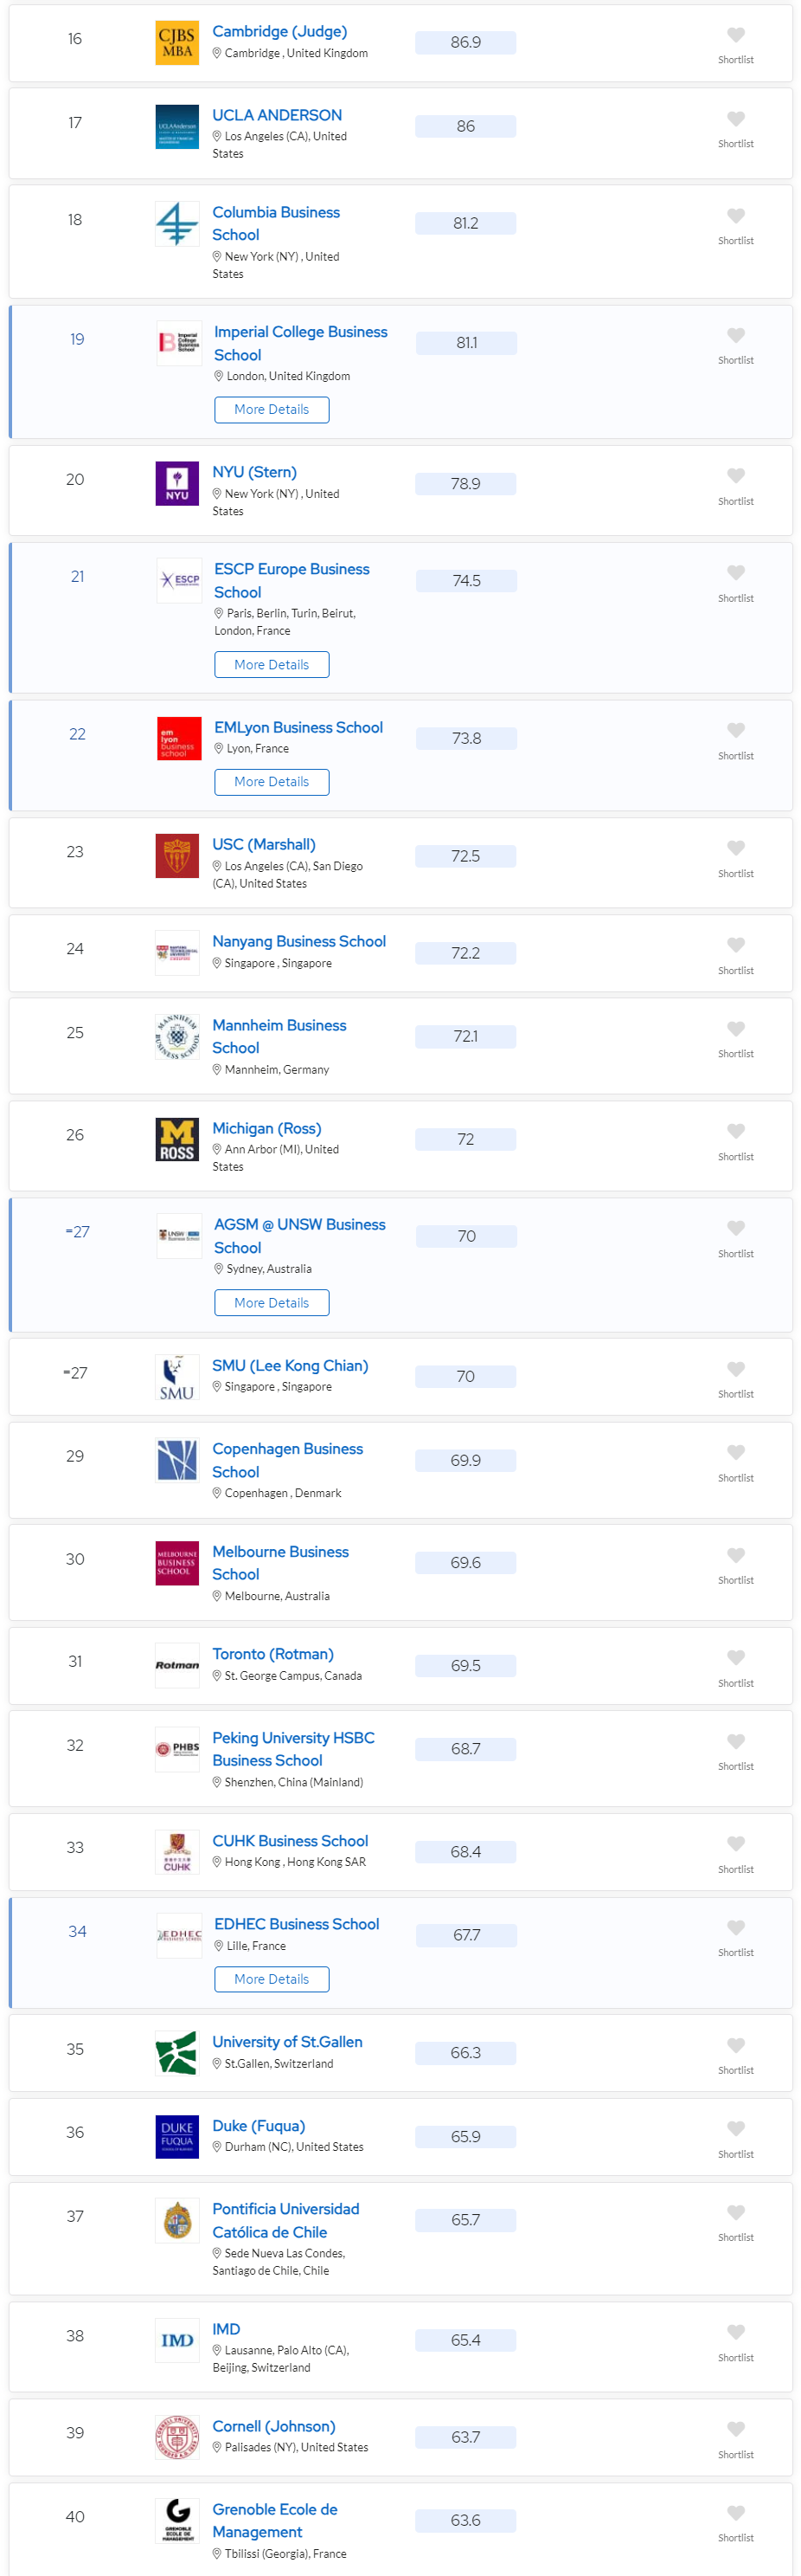Click the EMLyon red logo
This screenshot has width=801, height=2576.
tap(179, 739)
